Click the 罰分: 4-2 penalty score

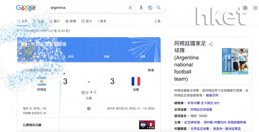pyautogui.click(x=89, y=92)
